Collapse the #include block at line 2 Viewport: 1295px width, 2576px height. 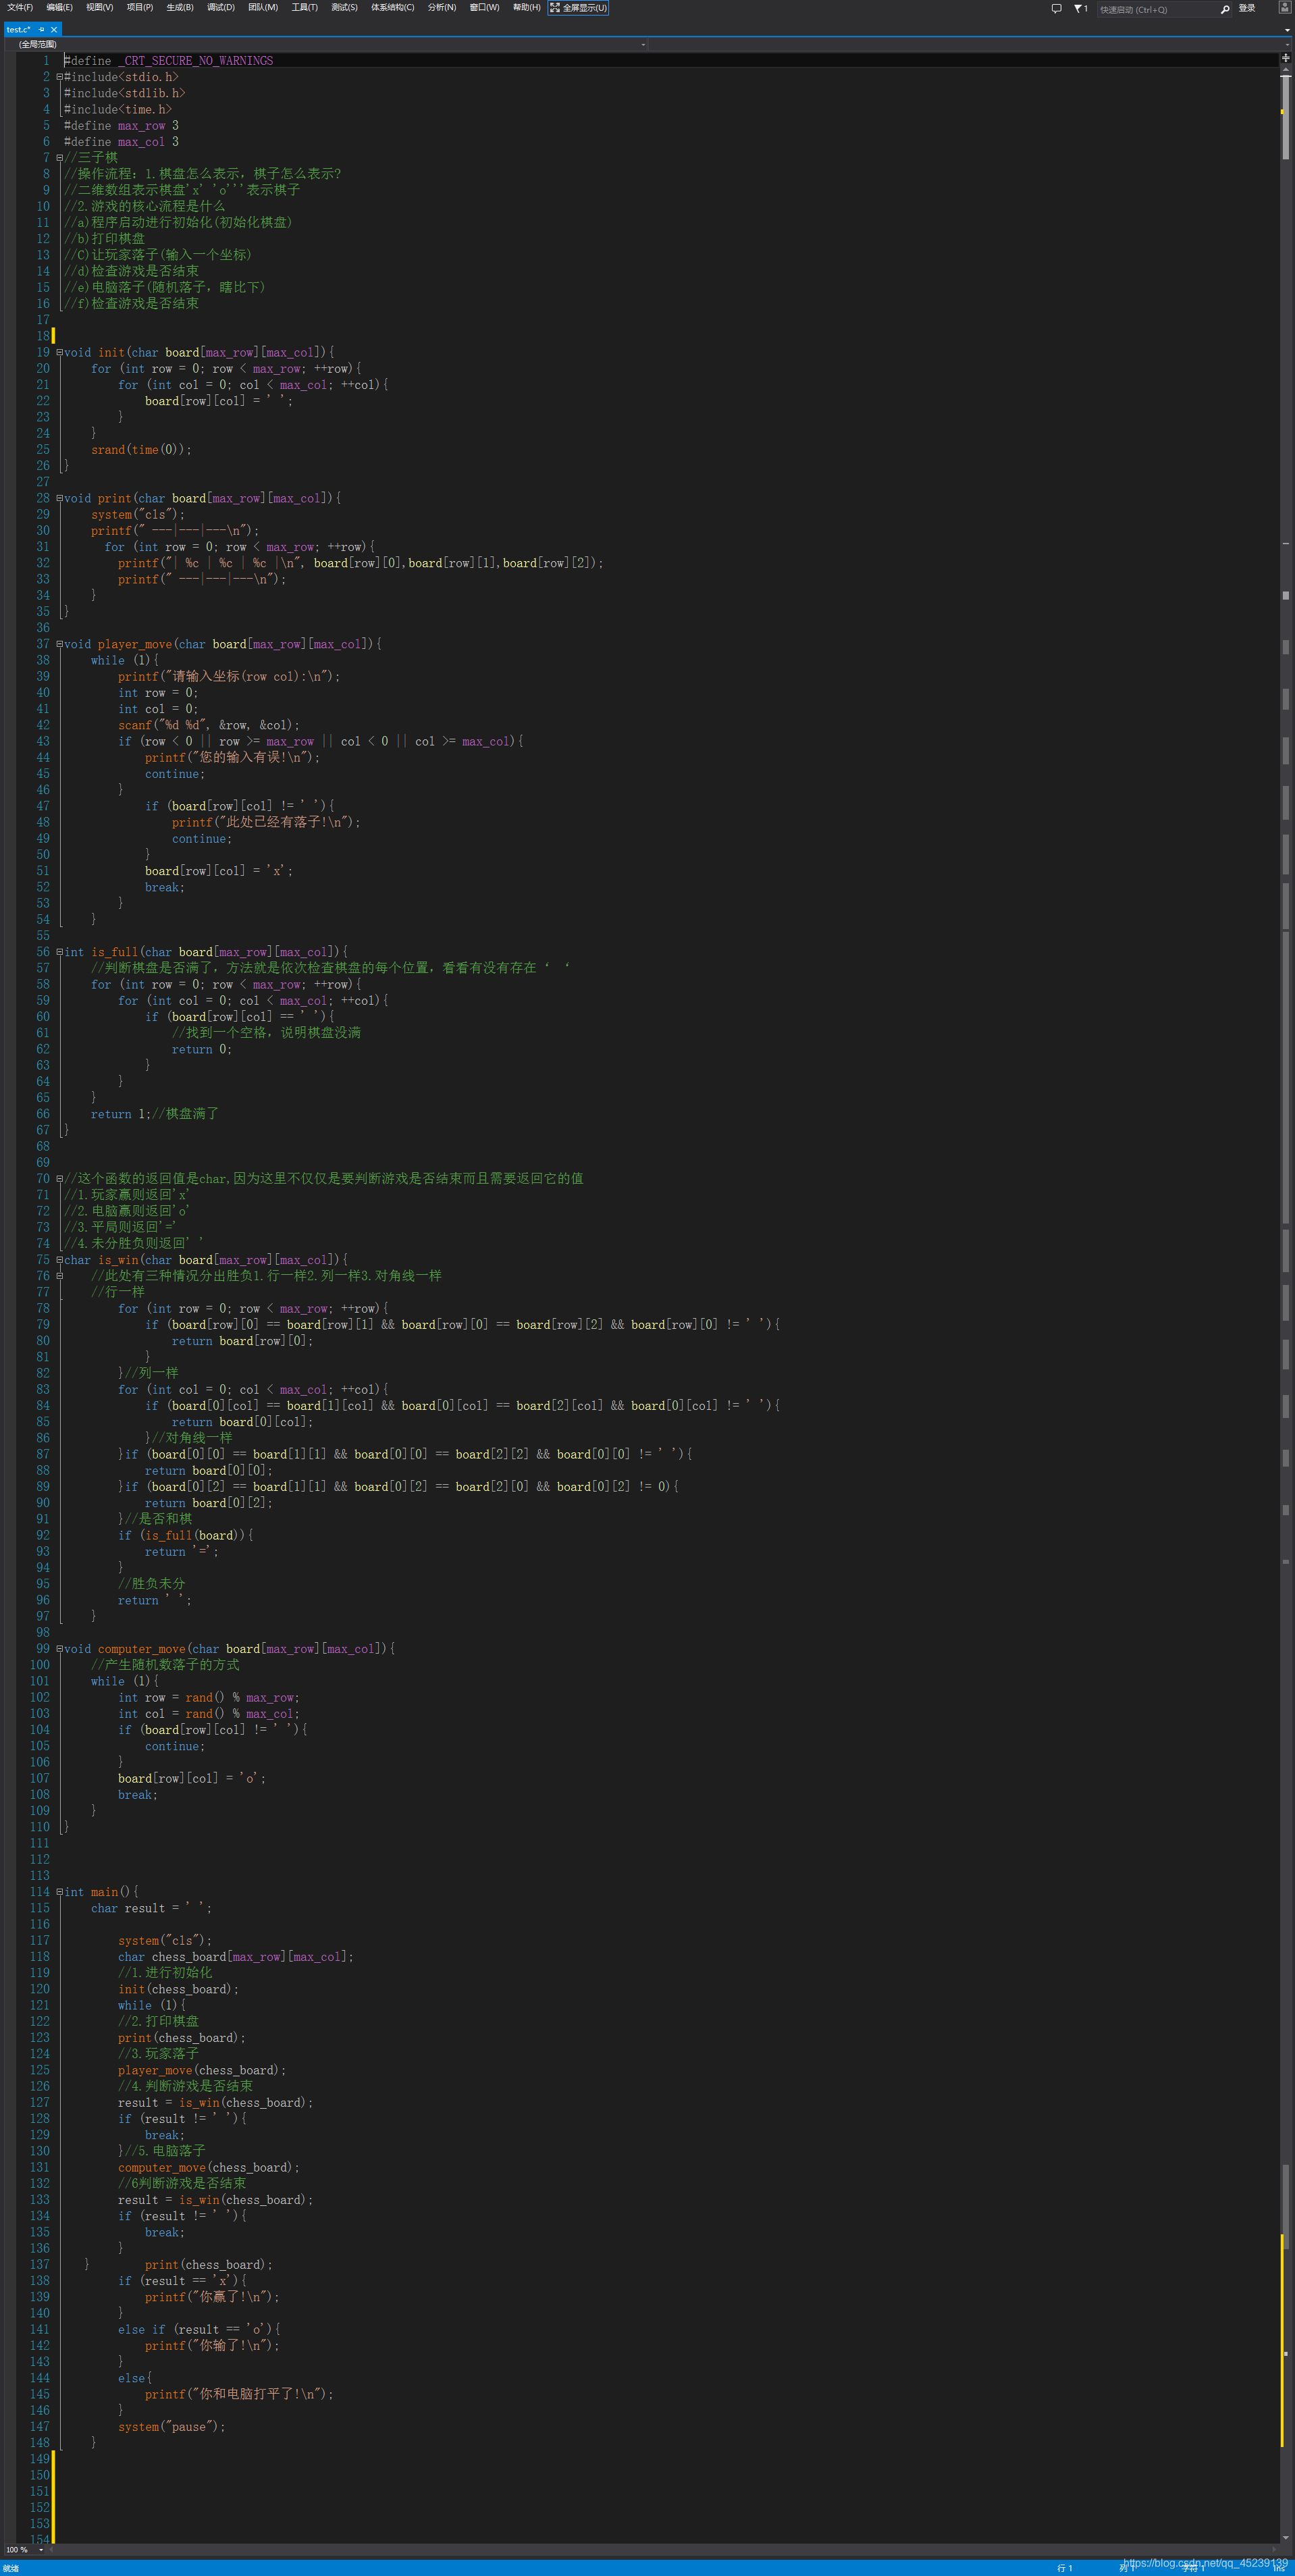[59, 77]
